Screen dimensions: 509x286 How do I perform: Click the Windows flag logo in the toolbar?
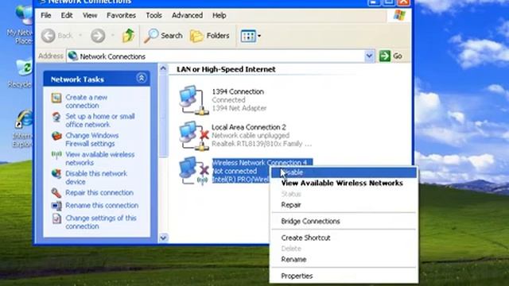pyautogui.click(x=399, y=15)
